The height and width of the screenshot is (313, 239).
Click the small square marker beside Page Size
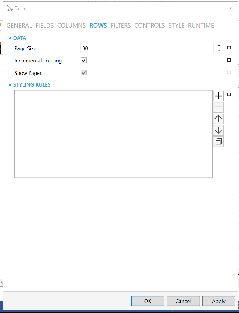[229, 48]
